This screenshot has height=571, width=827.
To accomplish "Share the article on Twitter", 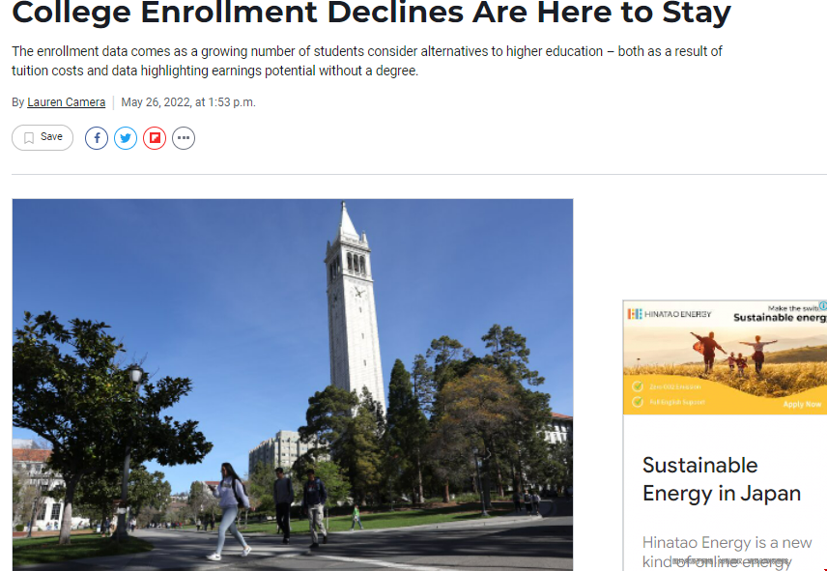I will pos(126,138).
